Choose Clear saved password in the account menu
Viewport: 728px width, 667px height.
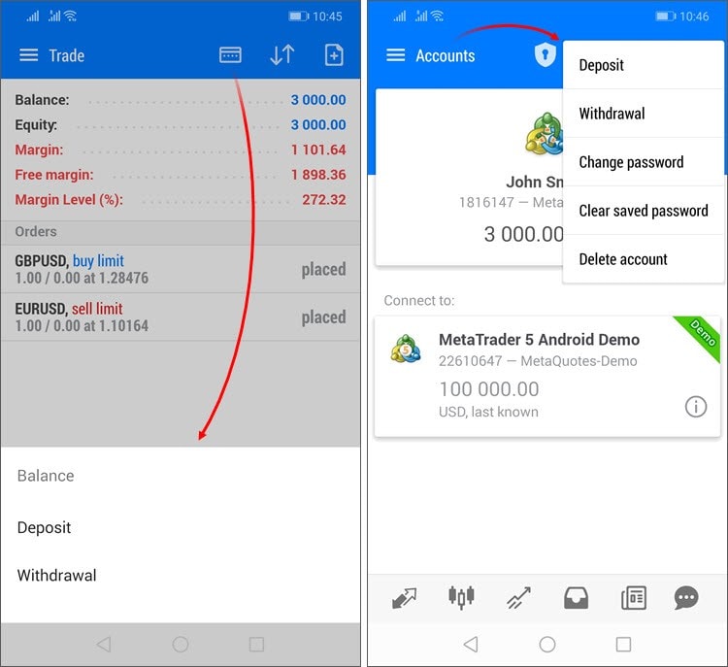643,211
